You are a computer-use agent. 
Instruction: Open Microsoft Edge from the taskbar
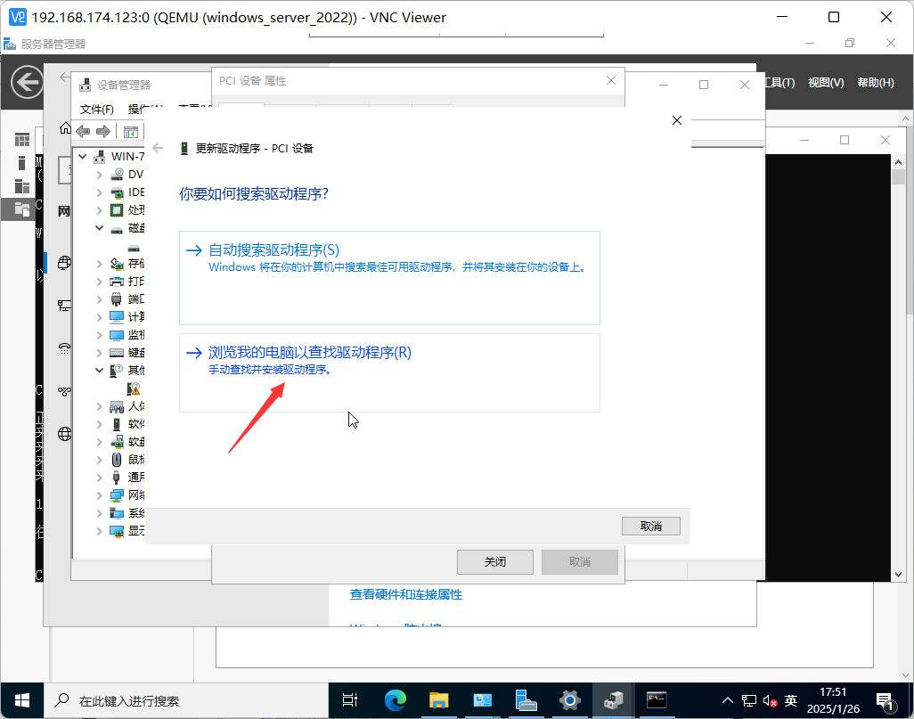click(x=396, y=699)
